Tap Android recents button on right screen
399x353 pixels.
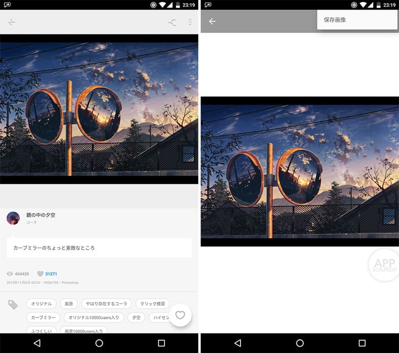coord(362,343)
